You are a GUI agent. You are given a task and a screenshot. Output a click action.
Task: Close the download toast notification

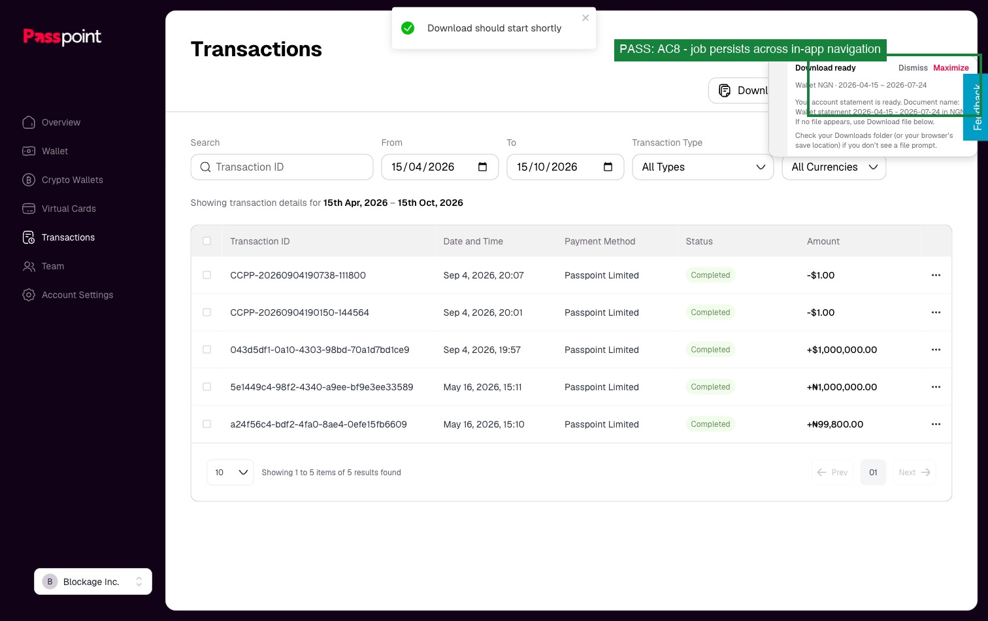[x=585, y=18]
